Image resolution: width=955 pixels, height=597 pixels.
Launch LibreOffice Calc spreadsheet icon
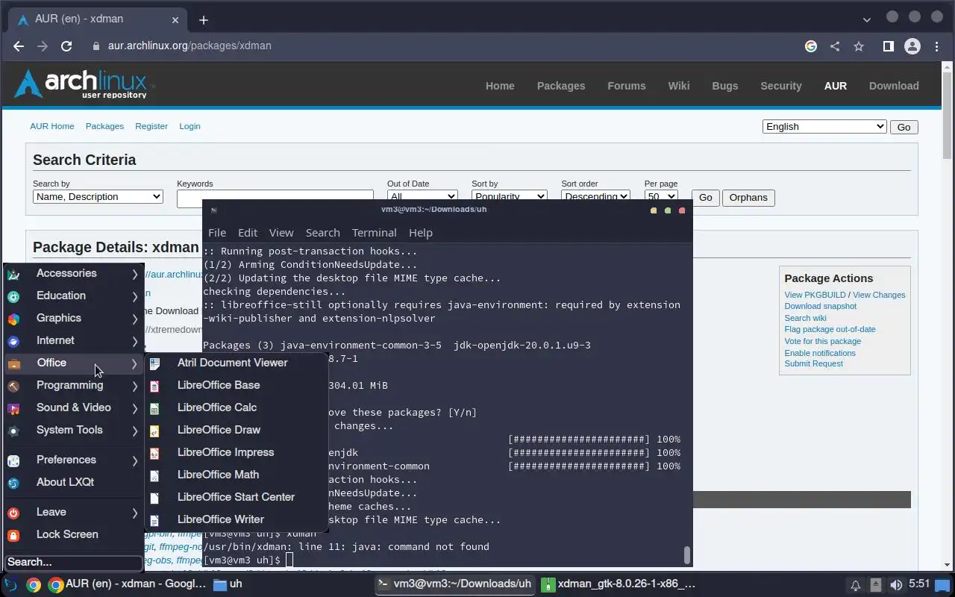click(x=154, y=408)
